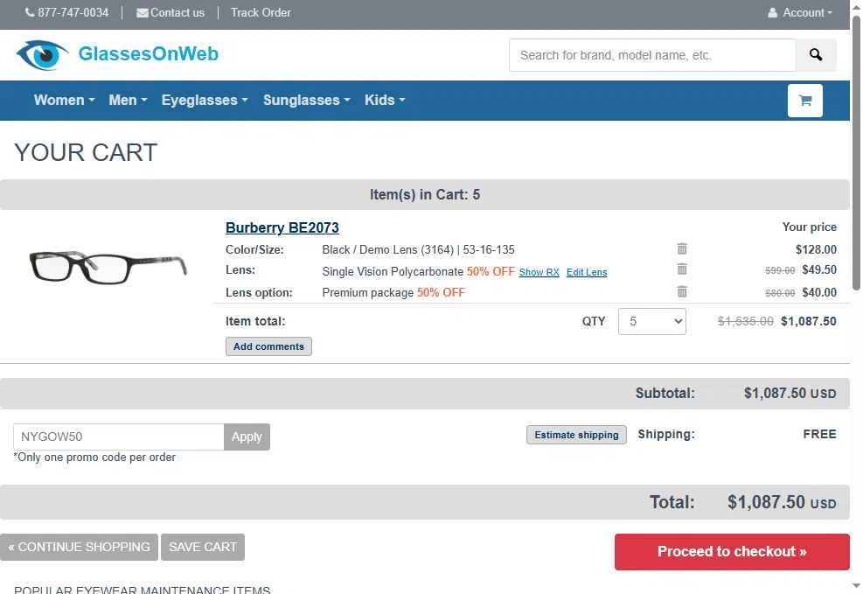Remove Lens option row via trash icon
This screenshot has height=594, width=863.
pyautogui.click(x=682, y=292)
